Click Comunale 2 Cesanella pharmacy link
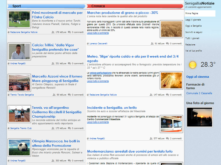Viewport: 221px width, 165px height. (199, 93)
